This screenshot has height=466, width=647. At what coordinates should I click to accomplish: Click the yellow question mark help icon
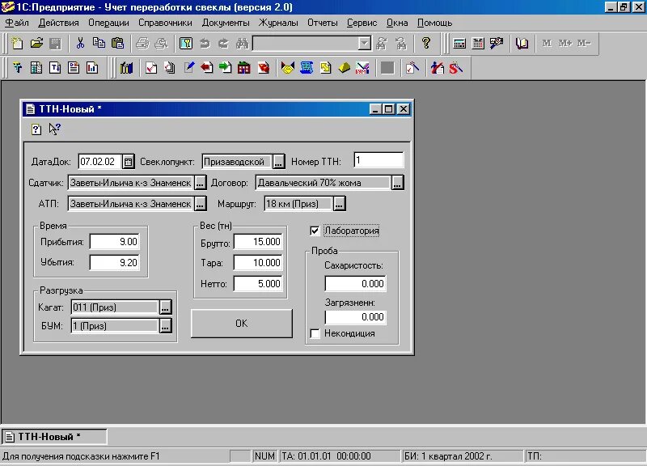(426, 44)
